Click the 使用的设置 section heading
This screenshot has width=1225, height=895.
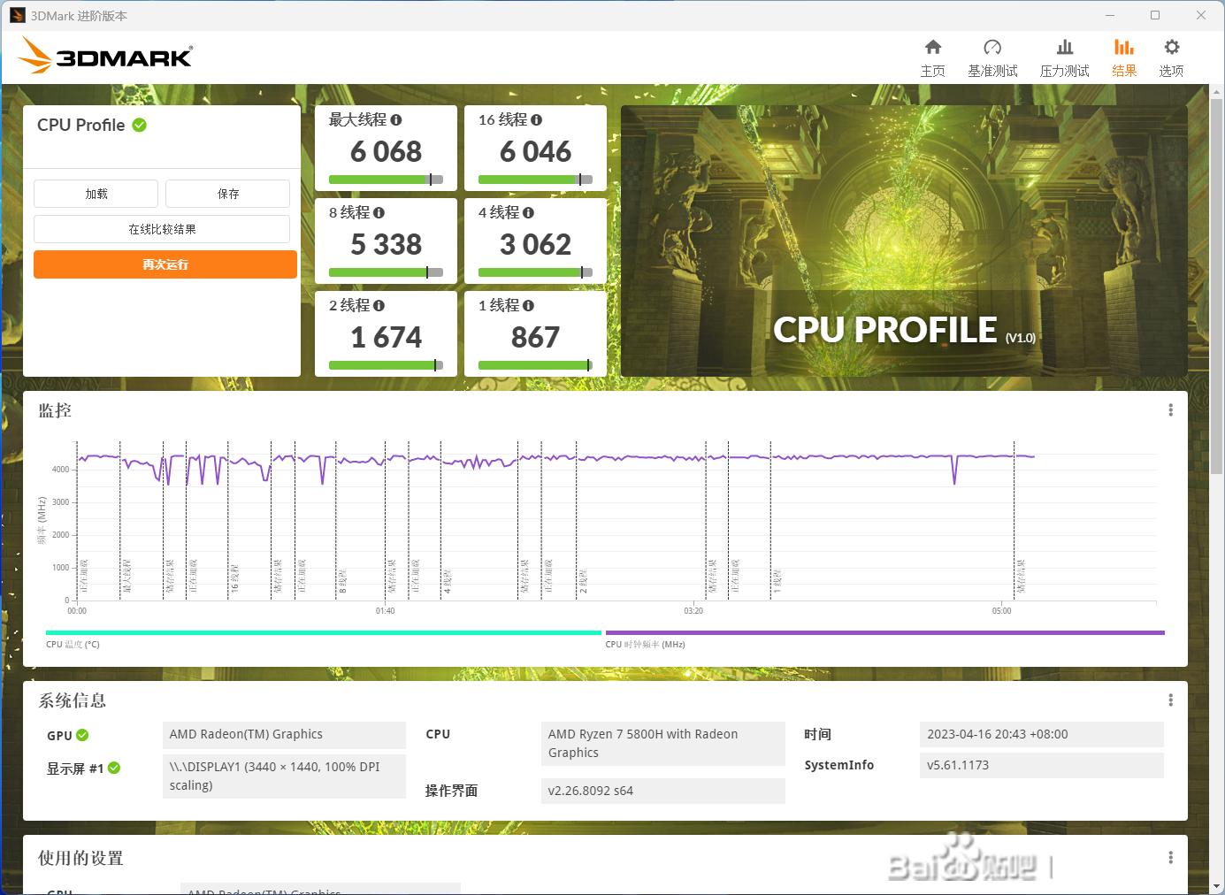(80, 858)
